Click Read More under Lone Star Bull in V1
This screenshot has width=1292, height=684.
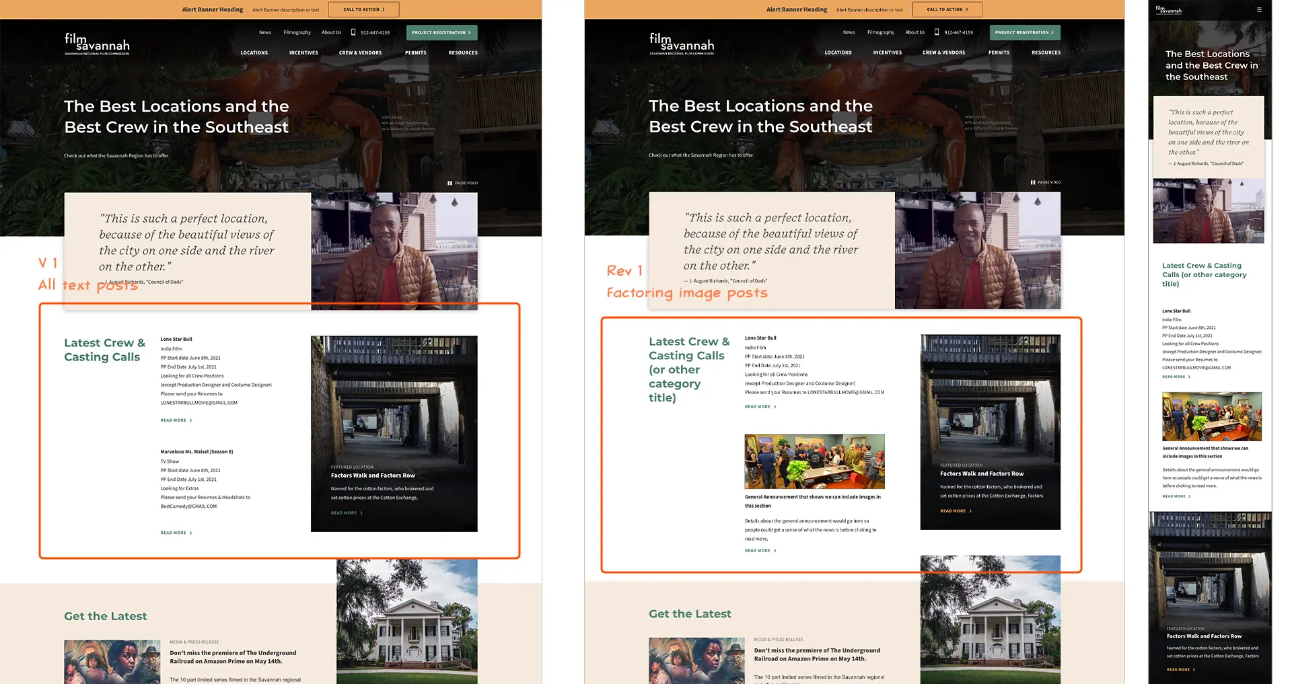click(x=176, y=420)
